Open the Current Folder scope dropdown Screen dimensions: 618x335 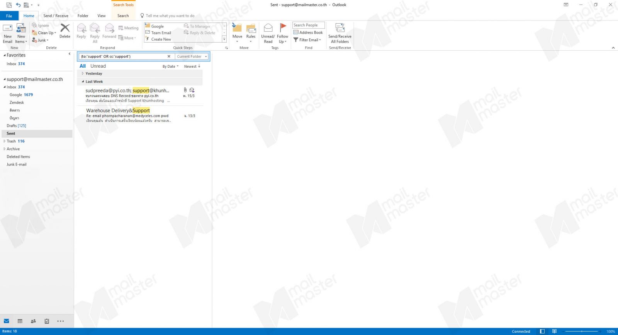192,56
